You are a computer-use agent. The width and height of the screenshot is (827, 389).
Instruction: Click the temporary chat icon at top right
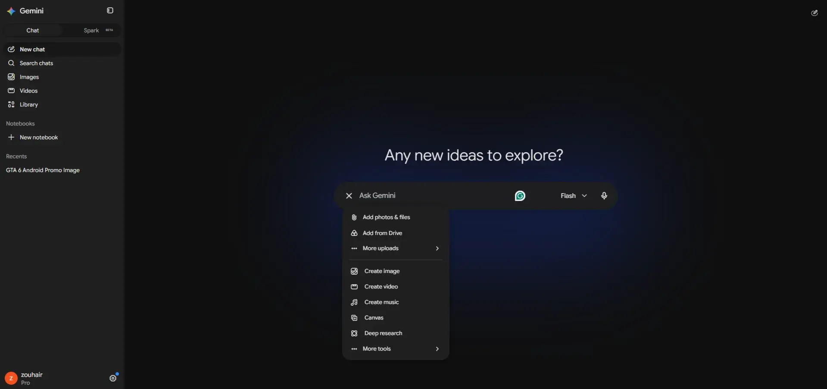coord(815,13)
